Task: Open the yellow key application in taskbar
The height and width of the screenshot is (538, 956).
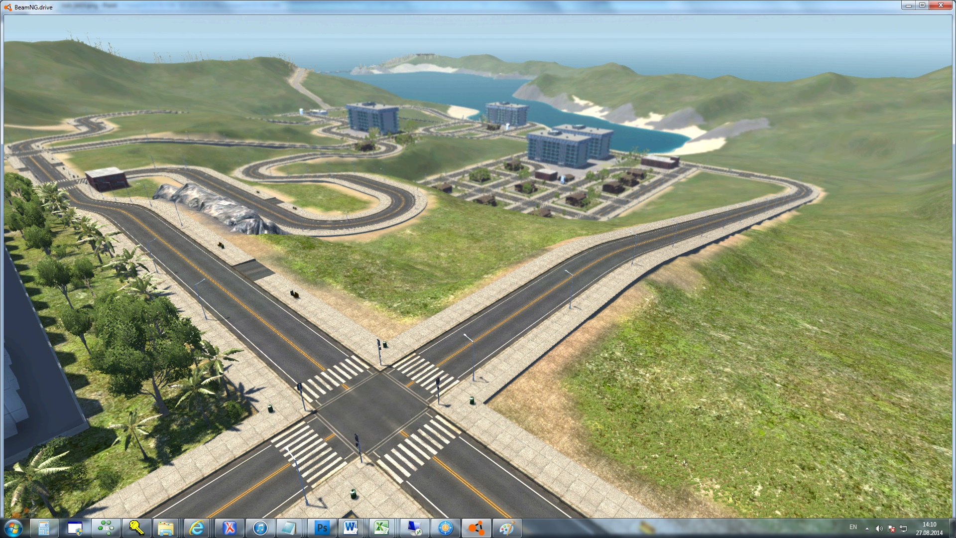Action: (x=136, y=528)
